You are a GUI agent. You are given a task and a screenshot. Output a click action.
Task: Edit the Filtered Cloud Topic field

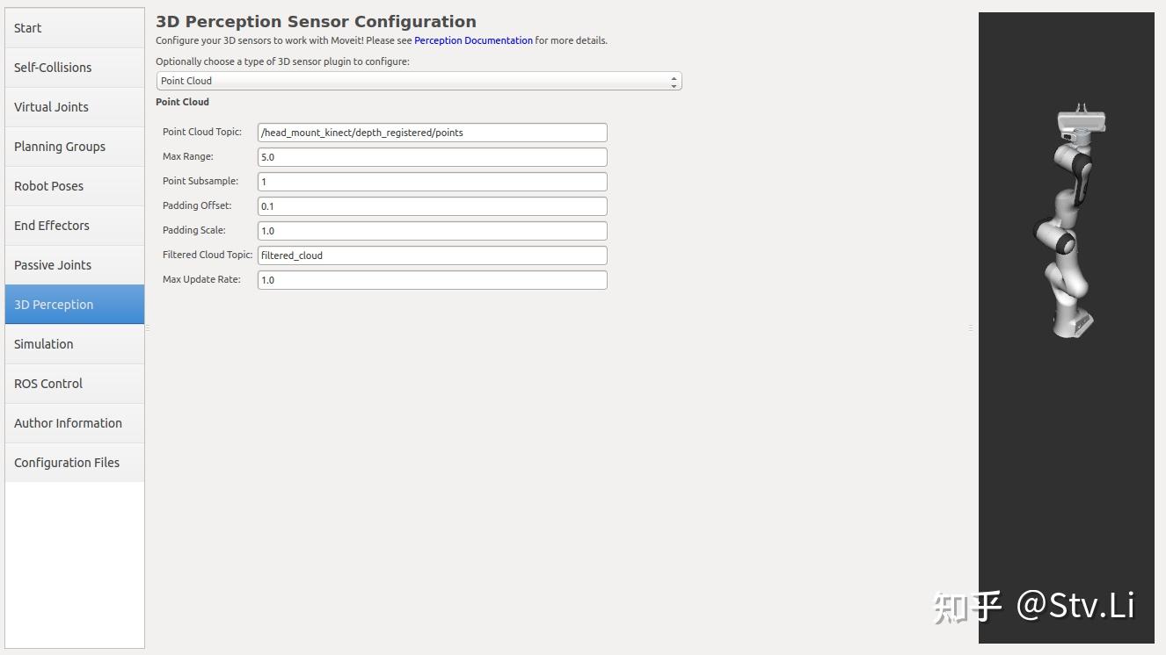tap(432, 256)
